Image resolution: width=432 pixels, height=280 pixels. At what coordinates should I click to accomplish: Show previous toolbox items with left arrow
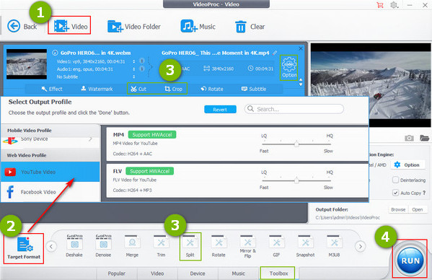[51, 246]
